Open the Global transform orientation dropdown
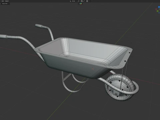 73,1
